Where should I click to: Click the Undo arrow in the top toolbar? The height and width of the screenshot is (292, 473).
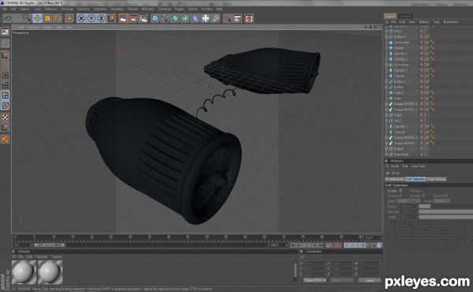7,18
